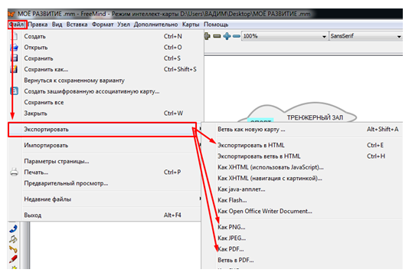Open the Вставка menu
The image size is (412, 276).
coord(77,25)
